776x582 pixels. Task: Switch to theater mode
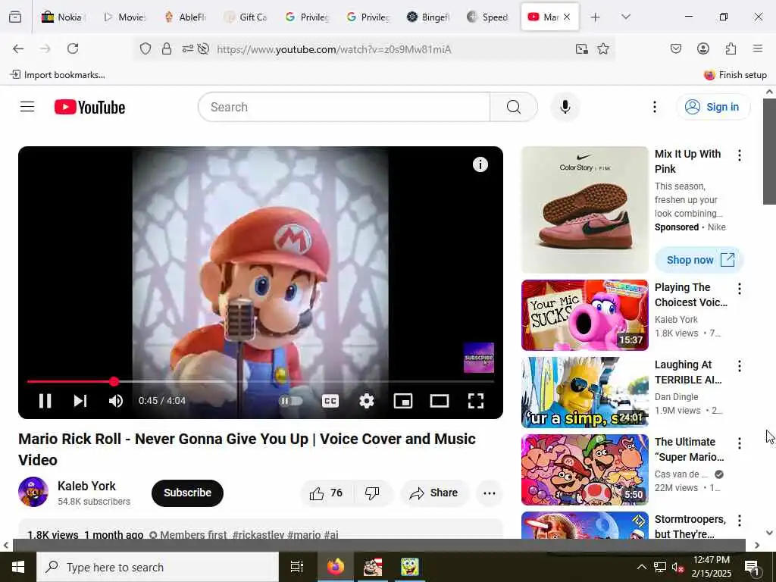pos(439,400)
